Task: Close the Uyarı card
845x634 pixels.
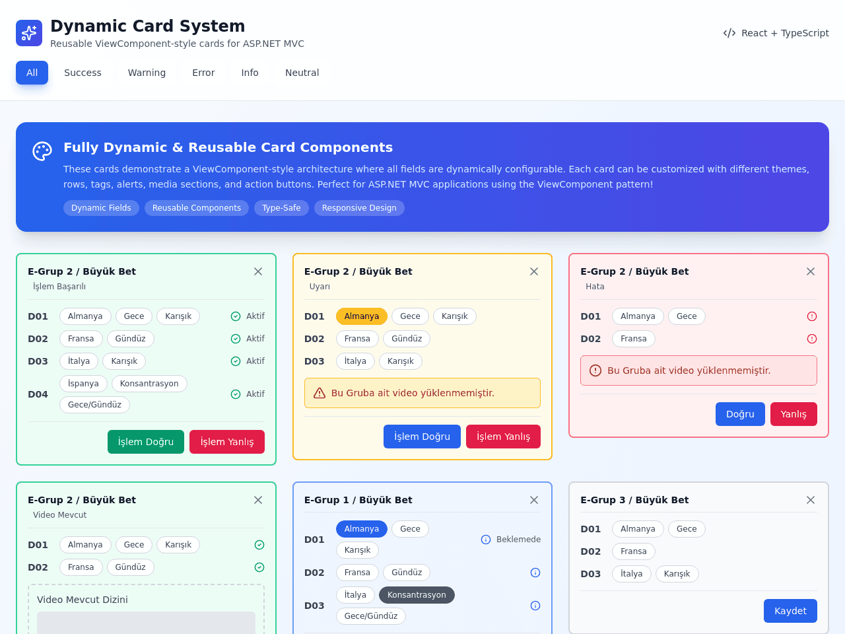Action: point(534,271)
